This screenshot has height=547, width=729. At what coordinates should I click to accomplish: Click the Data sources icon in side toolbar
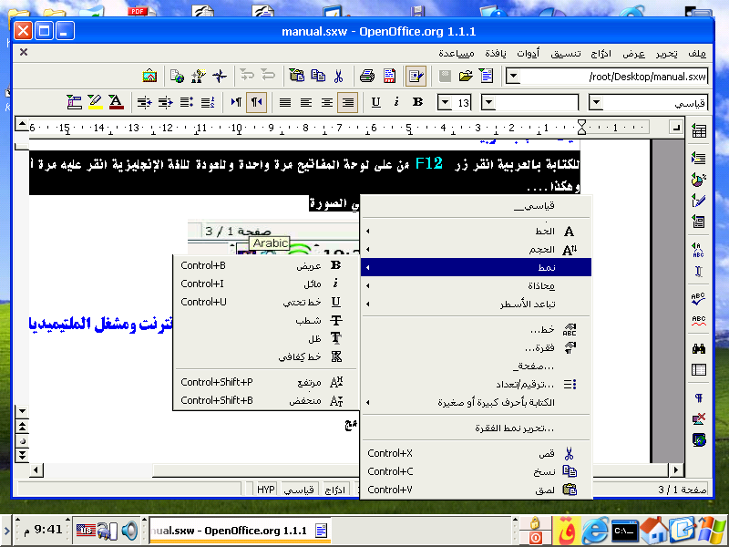coord(699,370)
